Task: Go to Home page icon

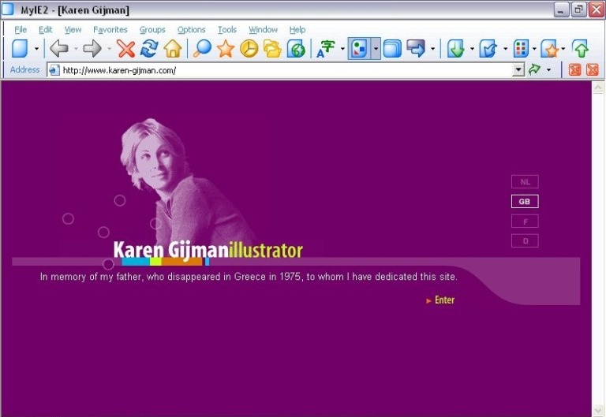Action: (x=172, y=49)
